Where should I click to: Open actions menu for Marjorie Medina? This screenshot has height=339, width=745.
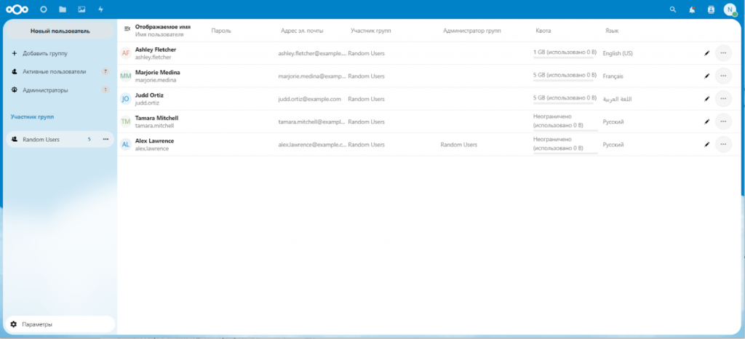(722, 76)
